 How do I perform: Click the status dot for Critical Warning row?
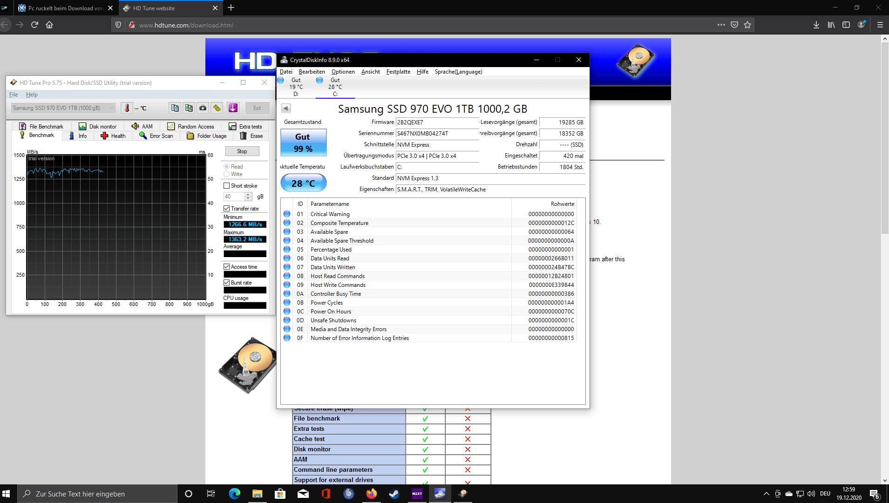point(287,214)
